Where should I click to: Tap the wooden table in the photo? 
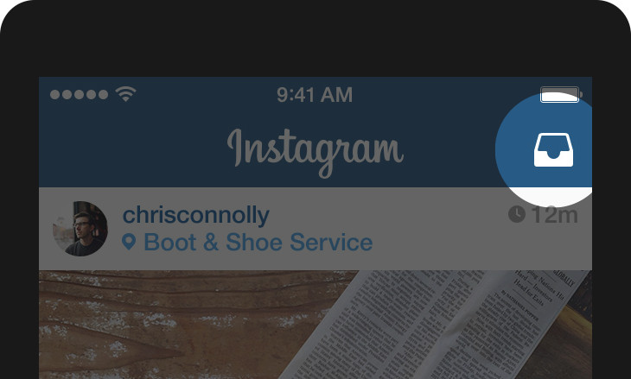coord(161,325)
